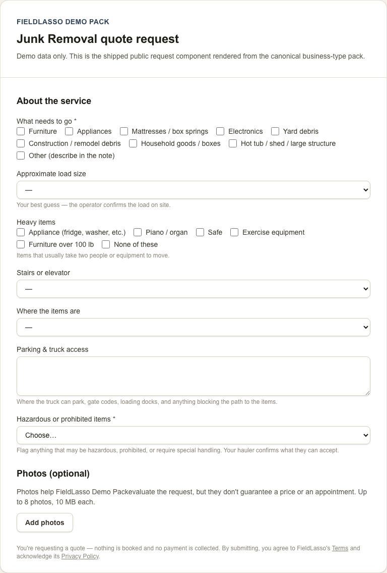Select Hot tub / shed / large structure
Screen dimensions: 387x573
[233, 143]
